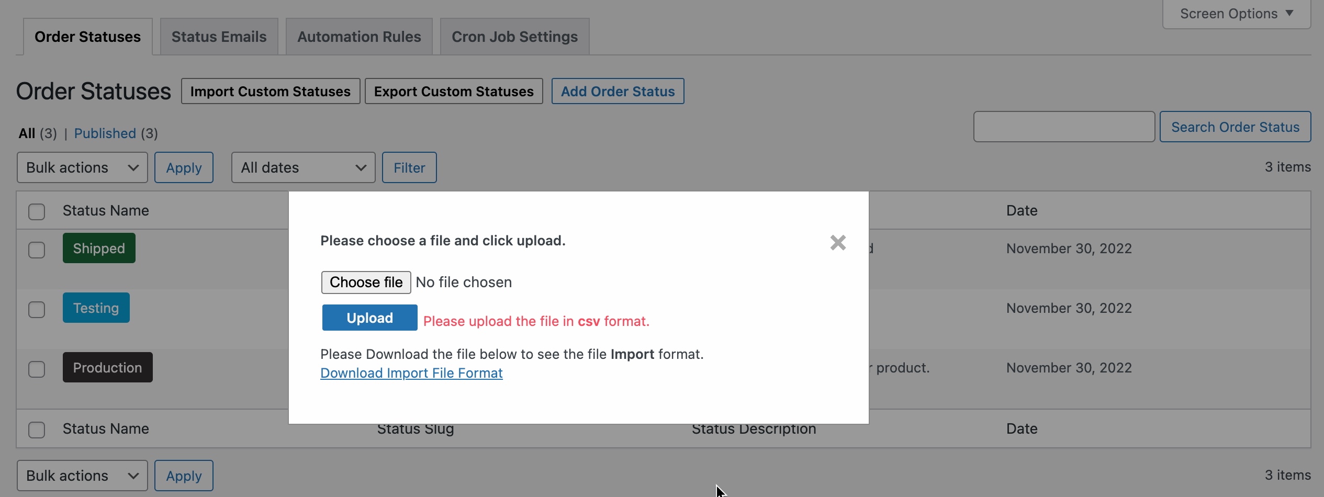Viewport: 1324px width, 497px height.
Task: Switch to Cron Job Settings
Action: tap(514, 36)
